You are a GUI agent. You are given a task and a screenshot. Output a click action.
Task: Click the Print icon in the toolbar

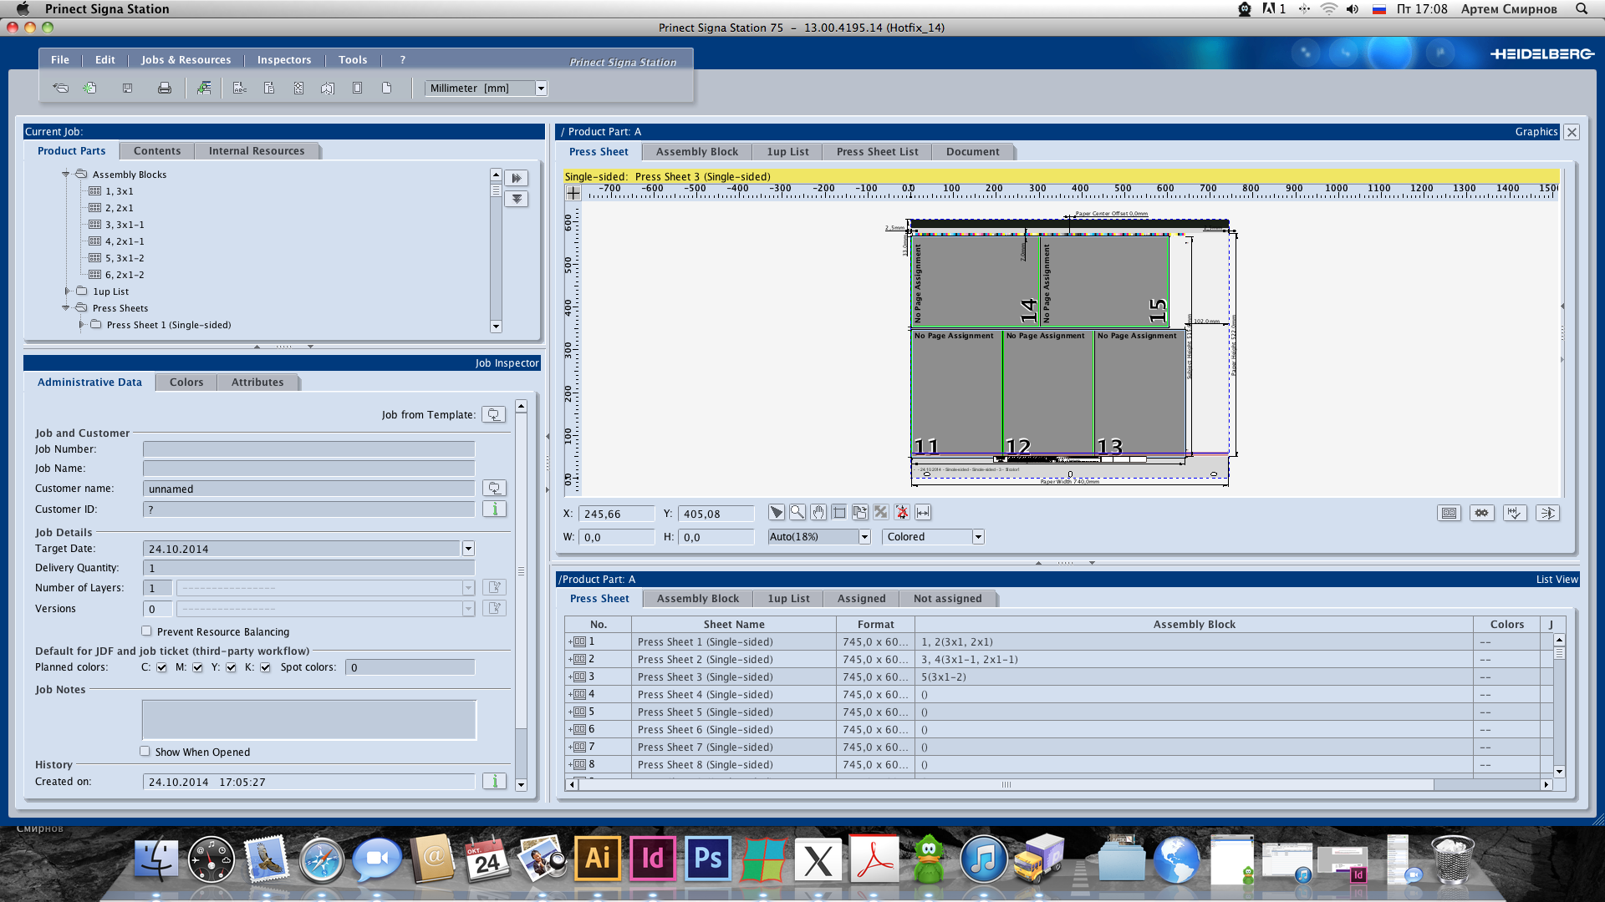(x=165, y=88)
